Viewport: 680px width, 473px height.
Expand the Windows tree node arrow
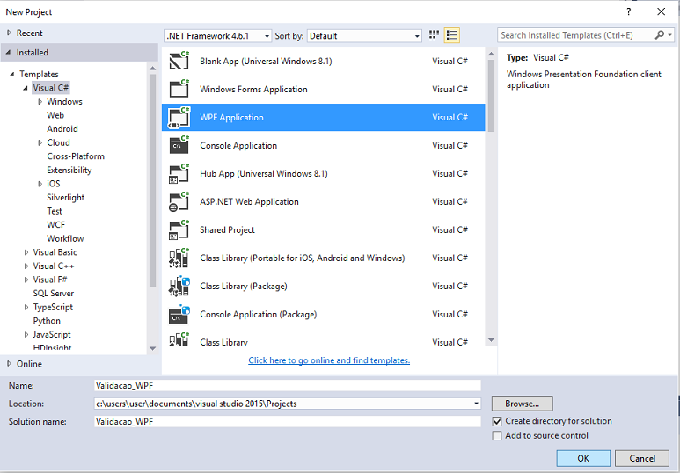coord(40,102)
